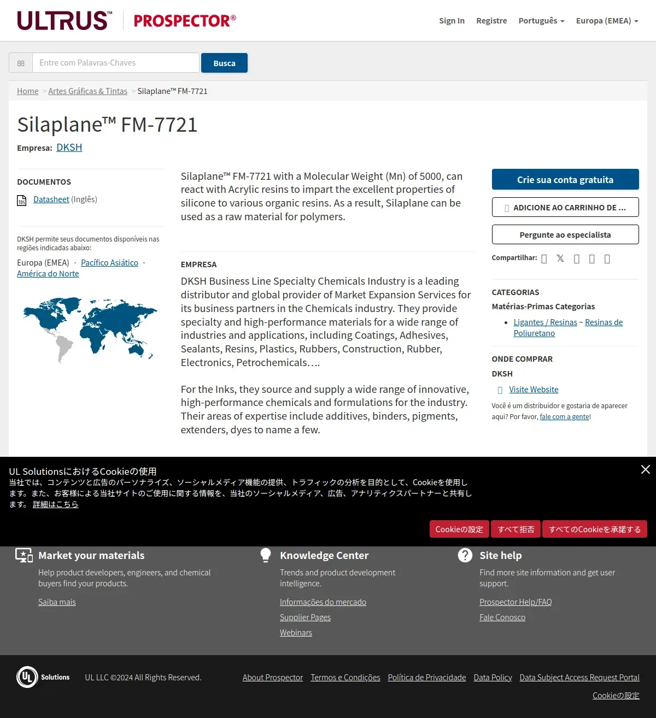Screen dimensions: 656x718
Task: Click the world availability map
Action: [x=90, y=329]
